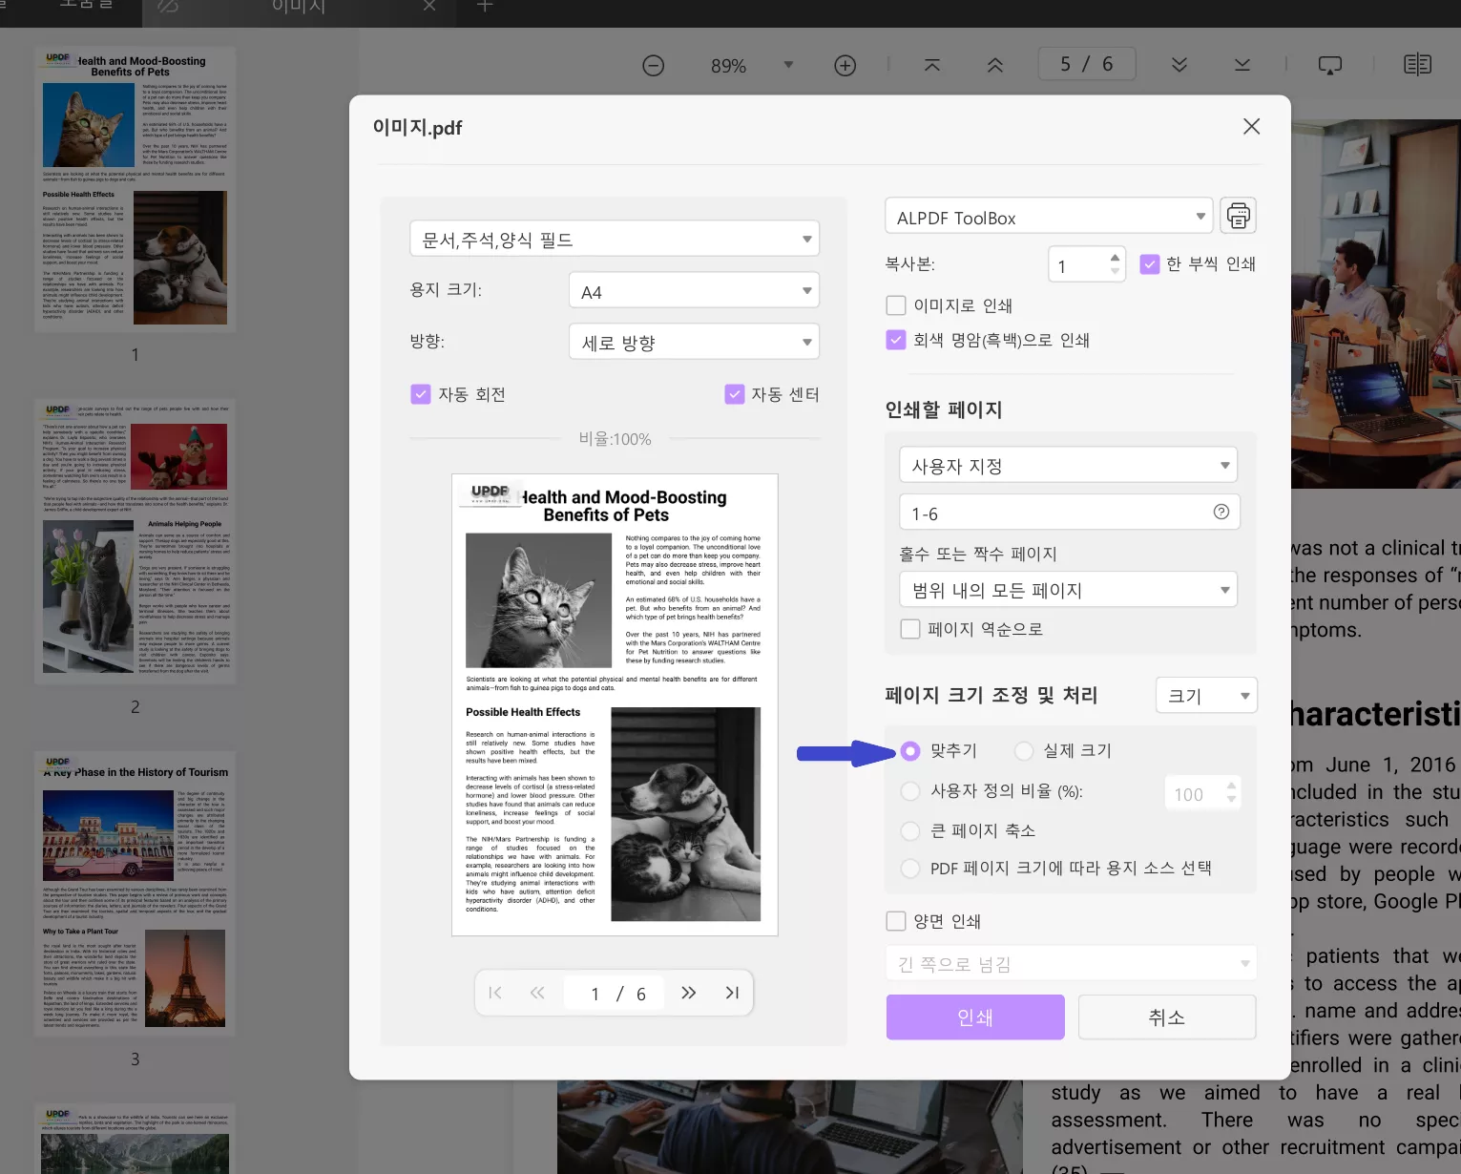Toggle 자동 센터 checkbox
The width and height of the screenshot is (1461, 1174).
735,394
